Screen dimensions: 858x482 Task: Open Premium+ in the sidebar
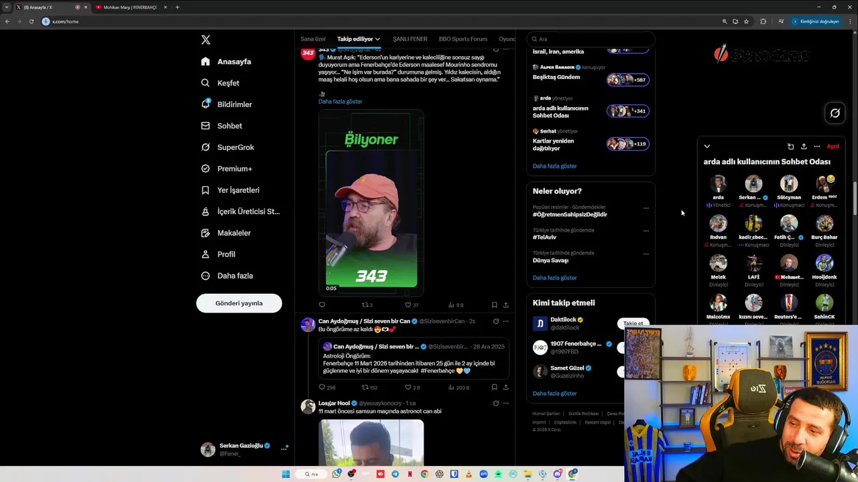[x=227, y=169]
